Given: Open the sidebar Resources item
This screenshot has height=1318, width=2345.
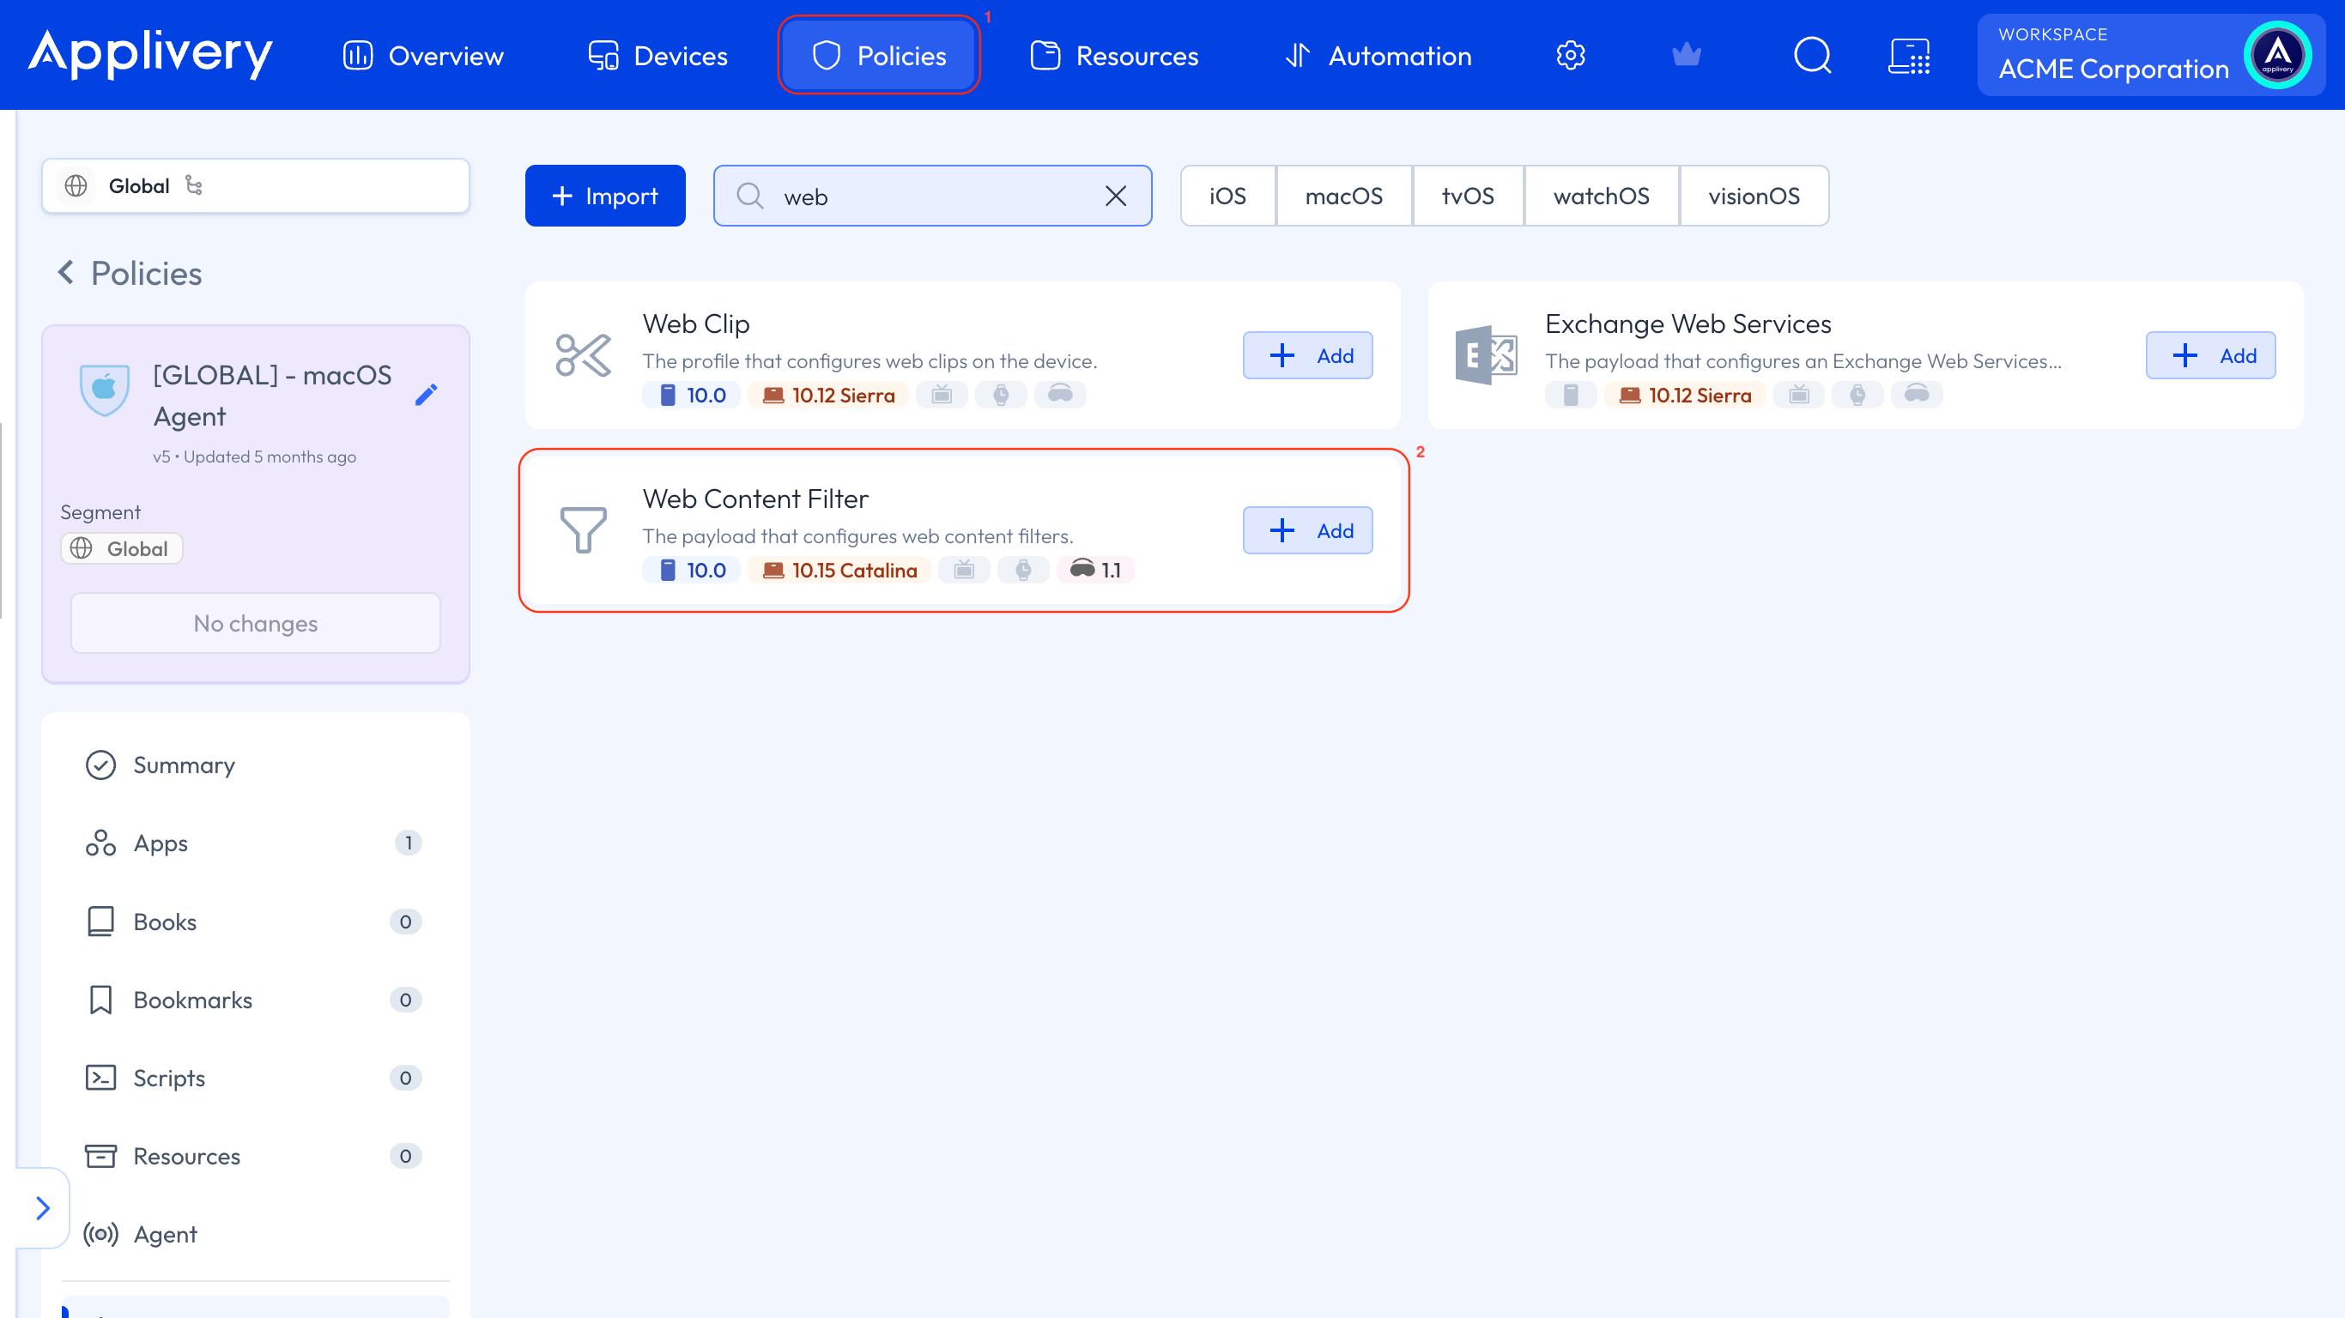Looking at the screenshot, I should click(x=256, y=1157).
